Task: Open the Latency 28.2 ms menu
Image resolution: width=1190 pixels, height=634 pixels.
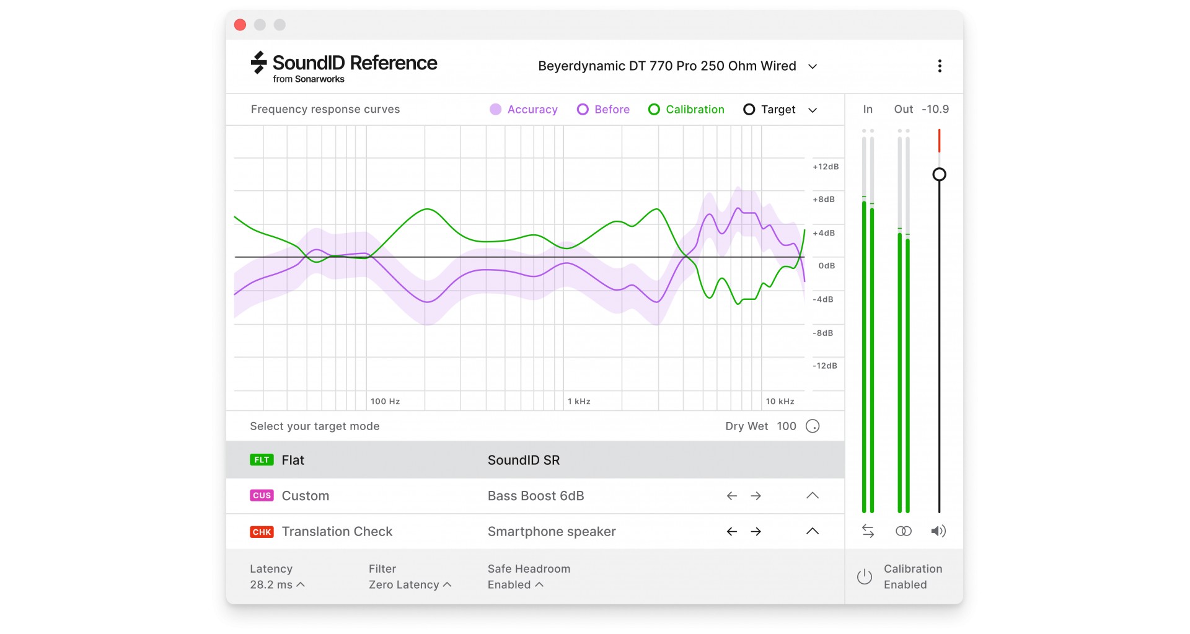Action: coord(277,585)
